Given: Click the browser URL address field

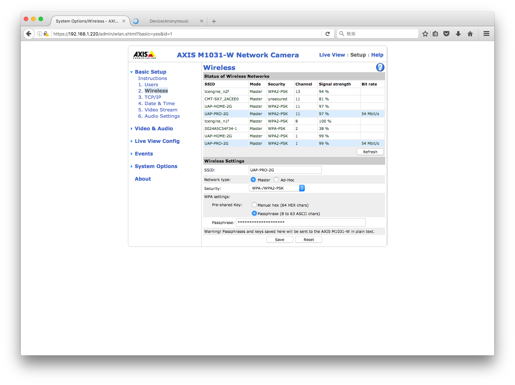Looking at the screenshot, I should 186,34.
